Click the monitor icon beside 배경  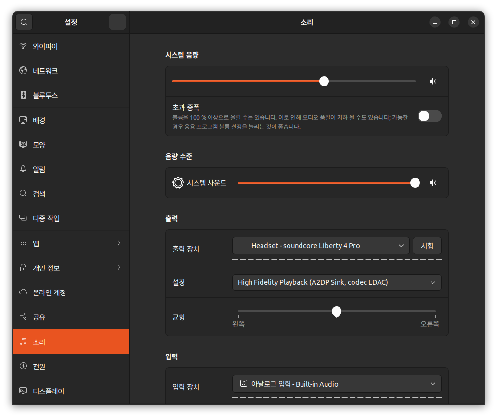click(23, 120)
